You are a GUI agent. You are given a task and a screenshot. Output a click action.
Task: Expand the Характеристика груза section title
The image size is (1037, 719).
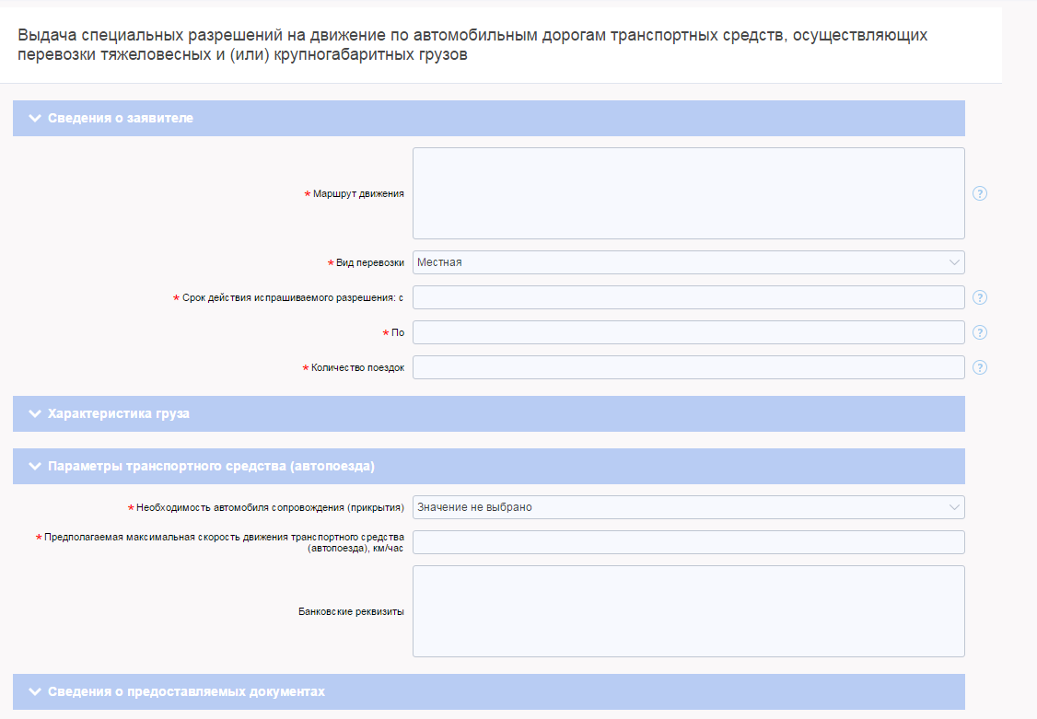tap(119, 414)
